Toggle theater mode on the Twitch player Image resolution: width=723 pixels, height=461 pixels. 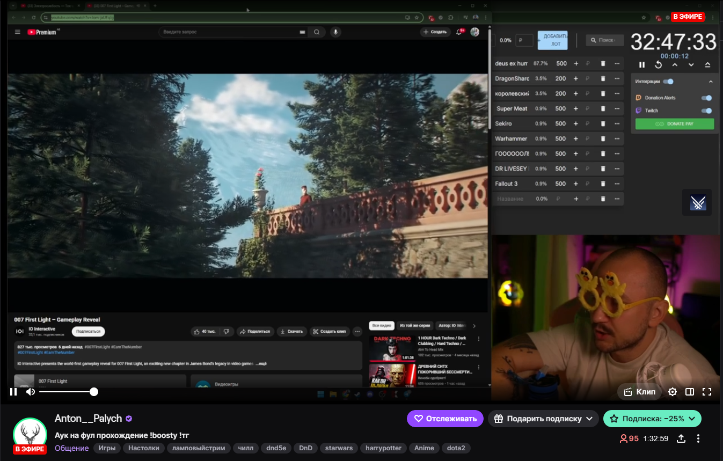point(690,392)
